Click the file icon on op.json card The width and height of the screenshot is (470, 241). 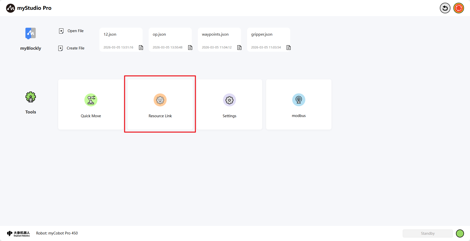(x=190, y=47)
